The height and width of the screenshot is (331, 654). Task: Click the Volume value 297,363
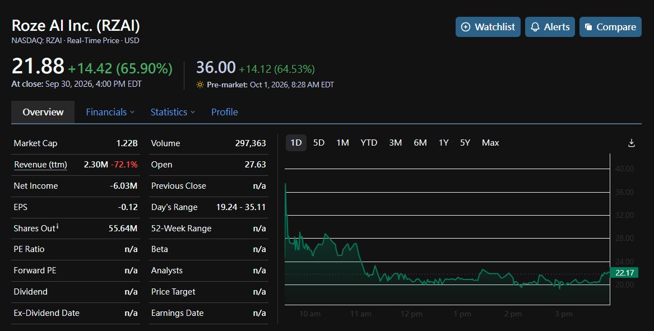click(x=251, y=143)
